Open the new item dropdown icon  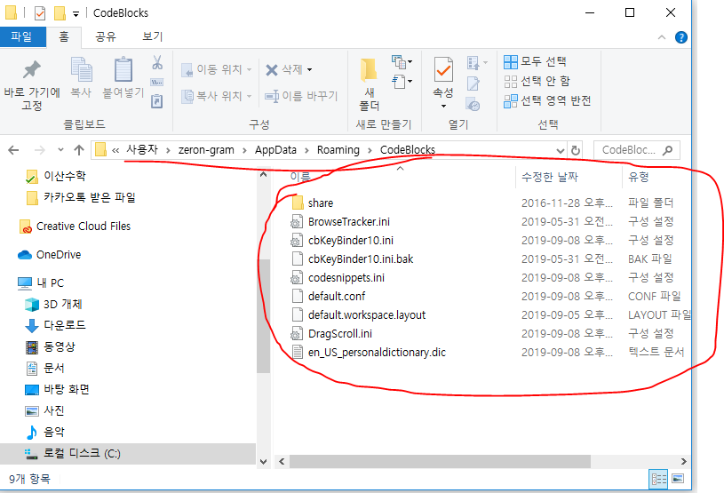[402, 61]
